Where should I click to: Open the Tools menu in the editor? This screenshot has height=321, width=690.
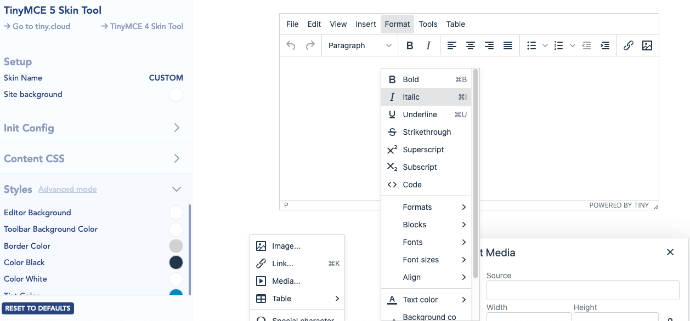(428, 24)
